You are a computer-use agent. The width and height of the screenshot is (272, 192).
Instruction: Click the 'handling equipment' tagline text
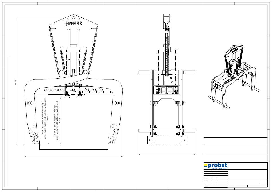pos(219,168)
